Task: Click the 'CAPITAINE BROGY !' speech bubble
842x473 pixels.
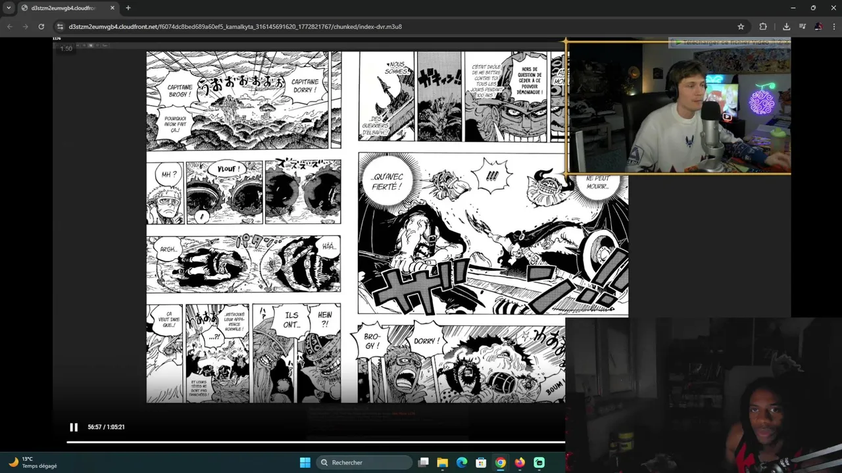Action: 180,91
